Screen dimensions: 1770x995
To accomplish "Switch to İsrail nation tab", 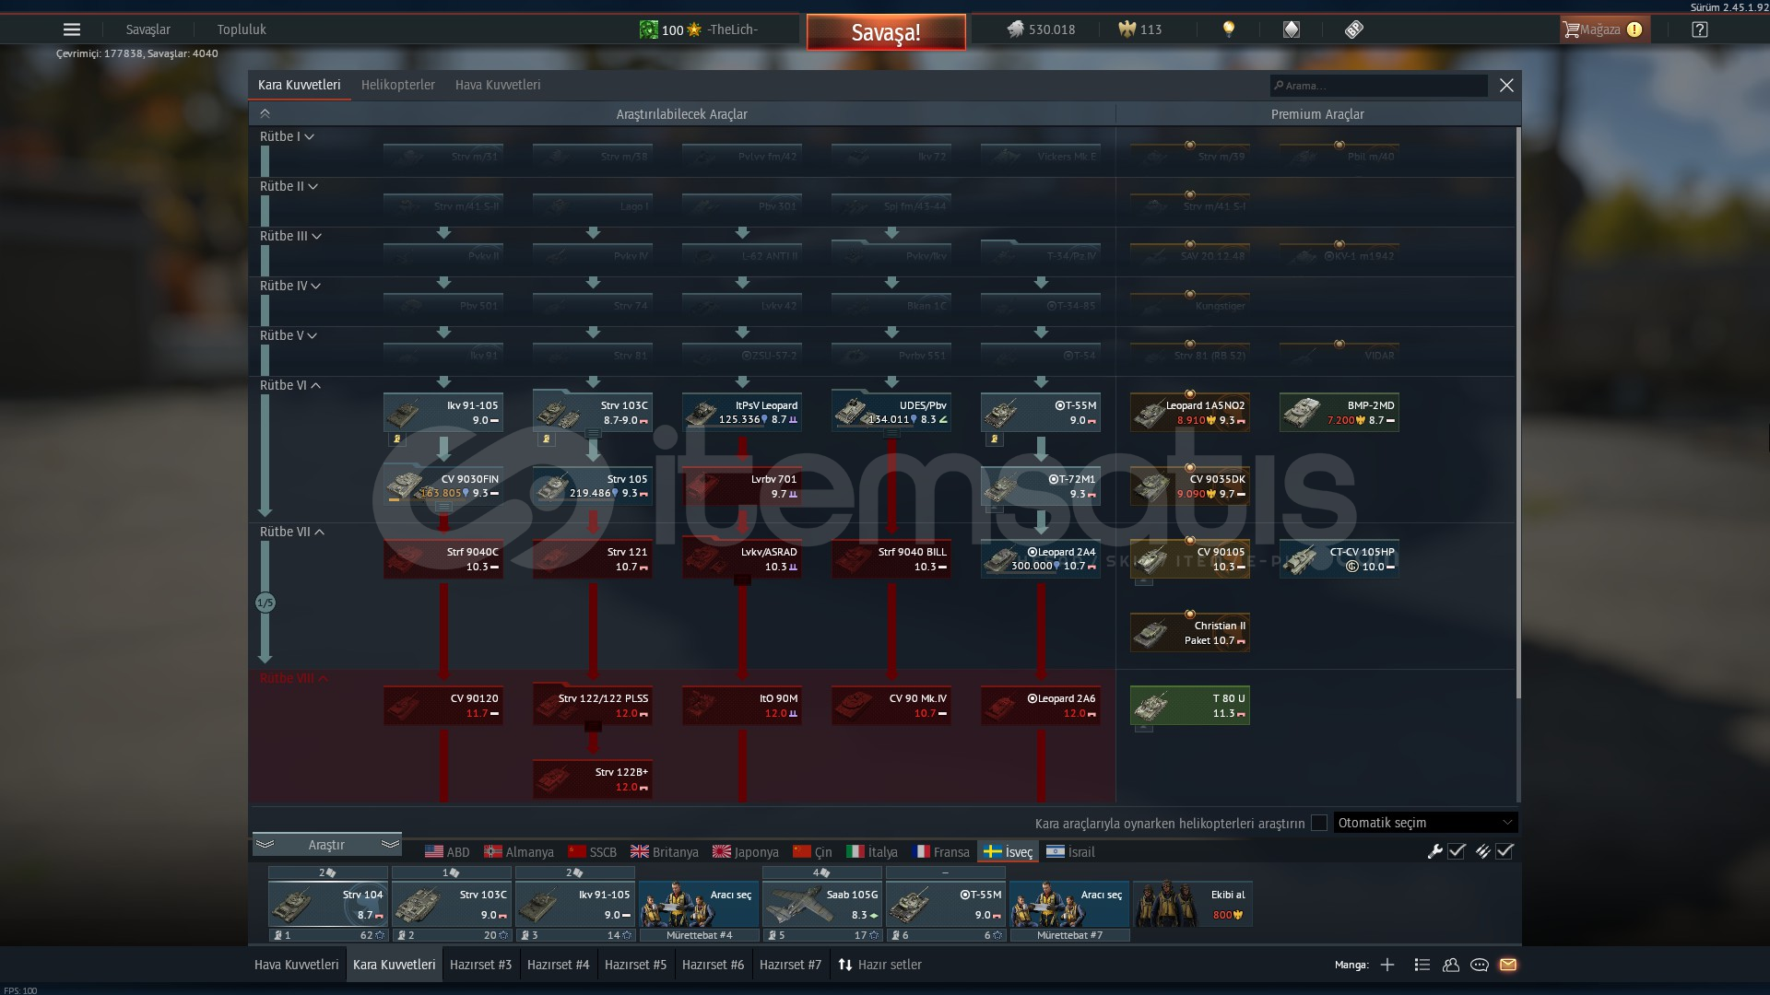I will (1070, 852).
